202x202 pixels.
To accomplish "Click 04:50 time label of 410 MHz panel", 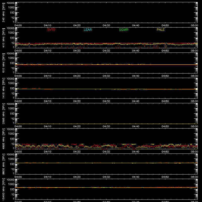I will 165,51.
